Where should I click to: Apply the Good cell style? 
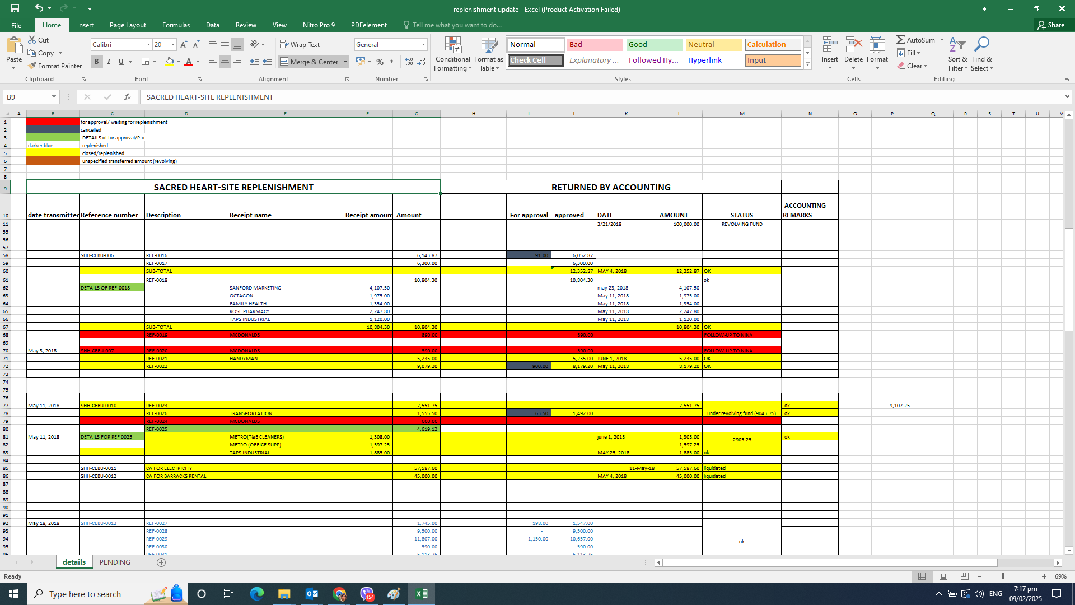click(654, 44)
